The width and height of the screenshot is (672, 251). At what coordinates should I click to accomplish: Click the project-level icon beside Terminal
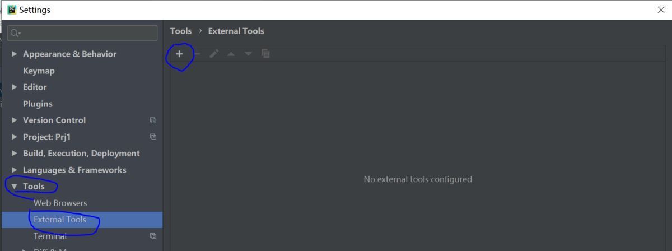(x=153, y=236)
